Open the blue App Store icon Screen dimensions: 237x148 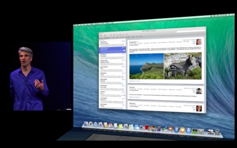[x=188, y=130]
